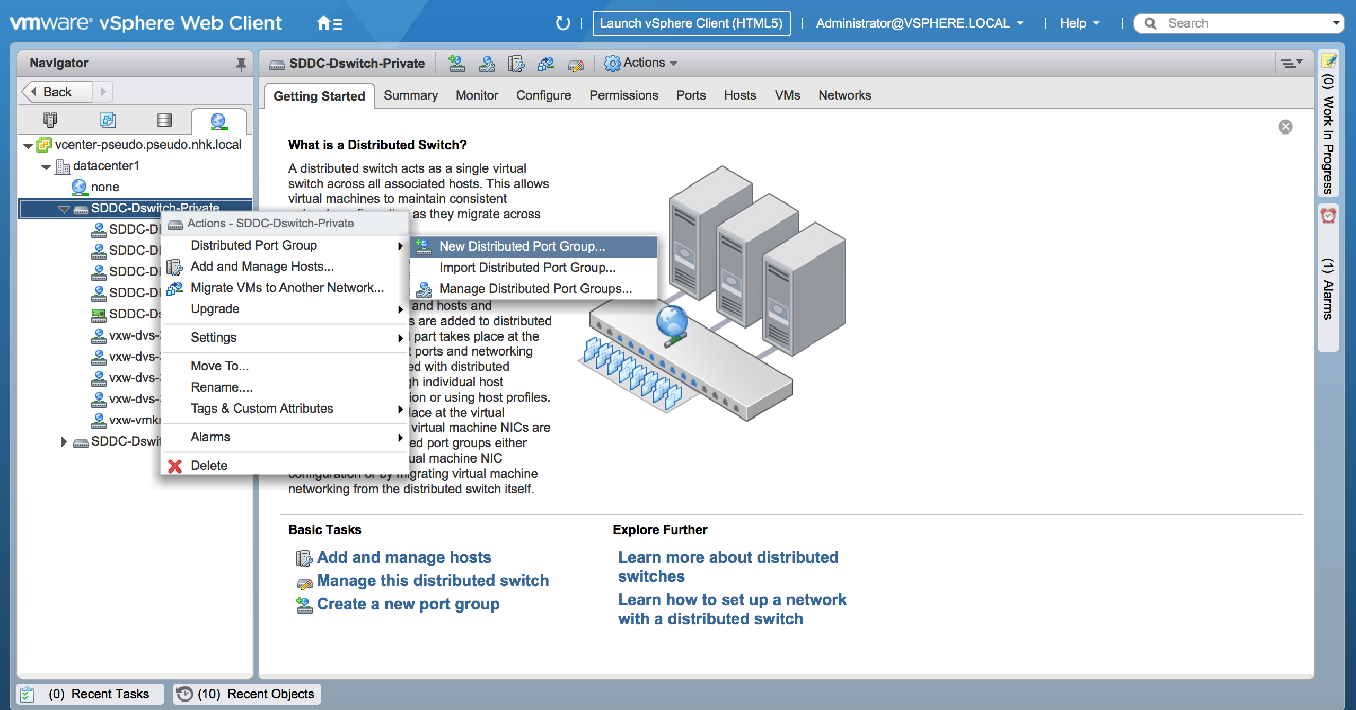Image resolution: width=1356 pixels, height=710 pixels.
Task: Choose Migrate VMs to Another Network
Action: tap(285, 288)
